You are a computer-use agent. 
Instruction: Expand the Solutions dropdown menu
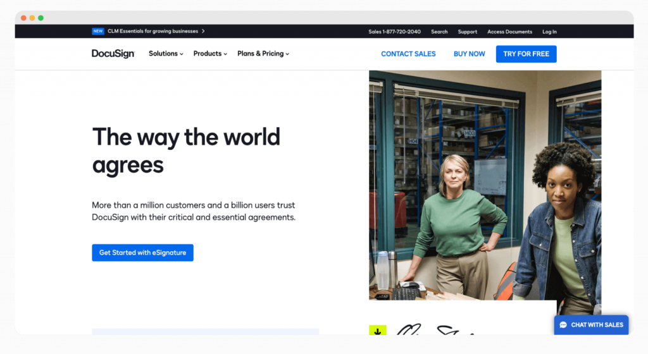166,54
